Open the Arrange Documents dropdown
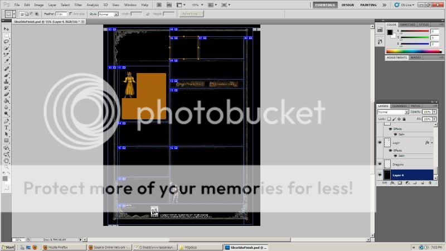Screen dimensions: 446x251 coord(212,5)
